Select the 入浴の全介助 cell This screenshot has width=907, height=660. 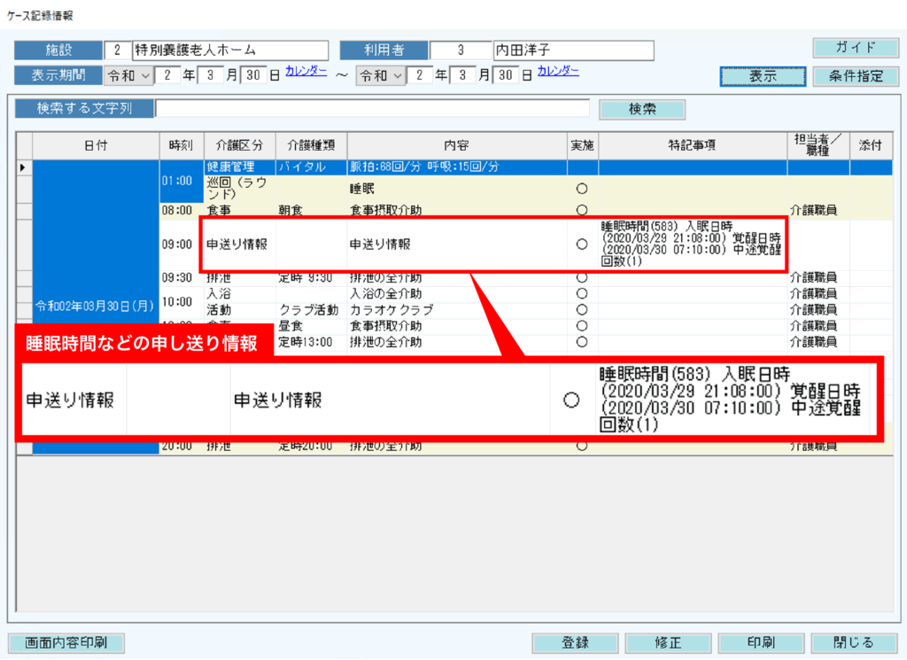coord(457,294)
